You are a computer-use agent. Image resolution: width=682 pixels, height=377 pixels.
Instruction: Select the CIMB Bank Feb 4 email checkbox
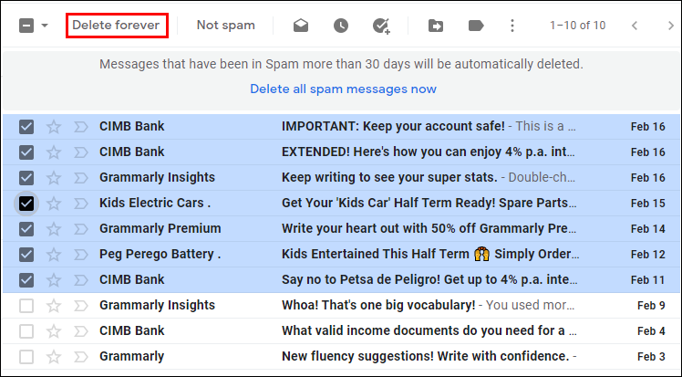pos(26,330)
